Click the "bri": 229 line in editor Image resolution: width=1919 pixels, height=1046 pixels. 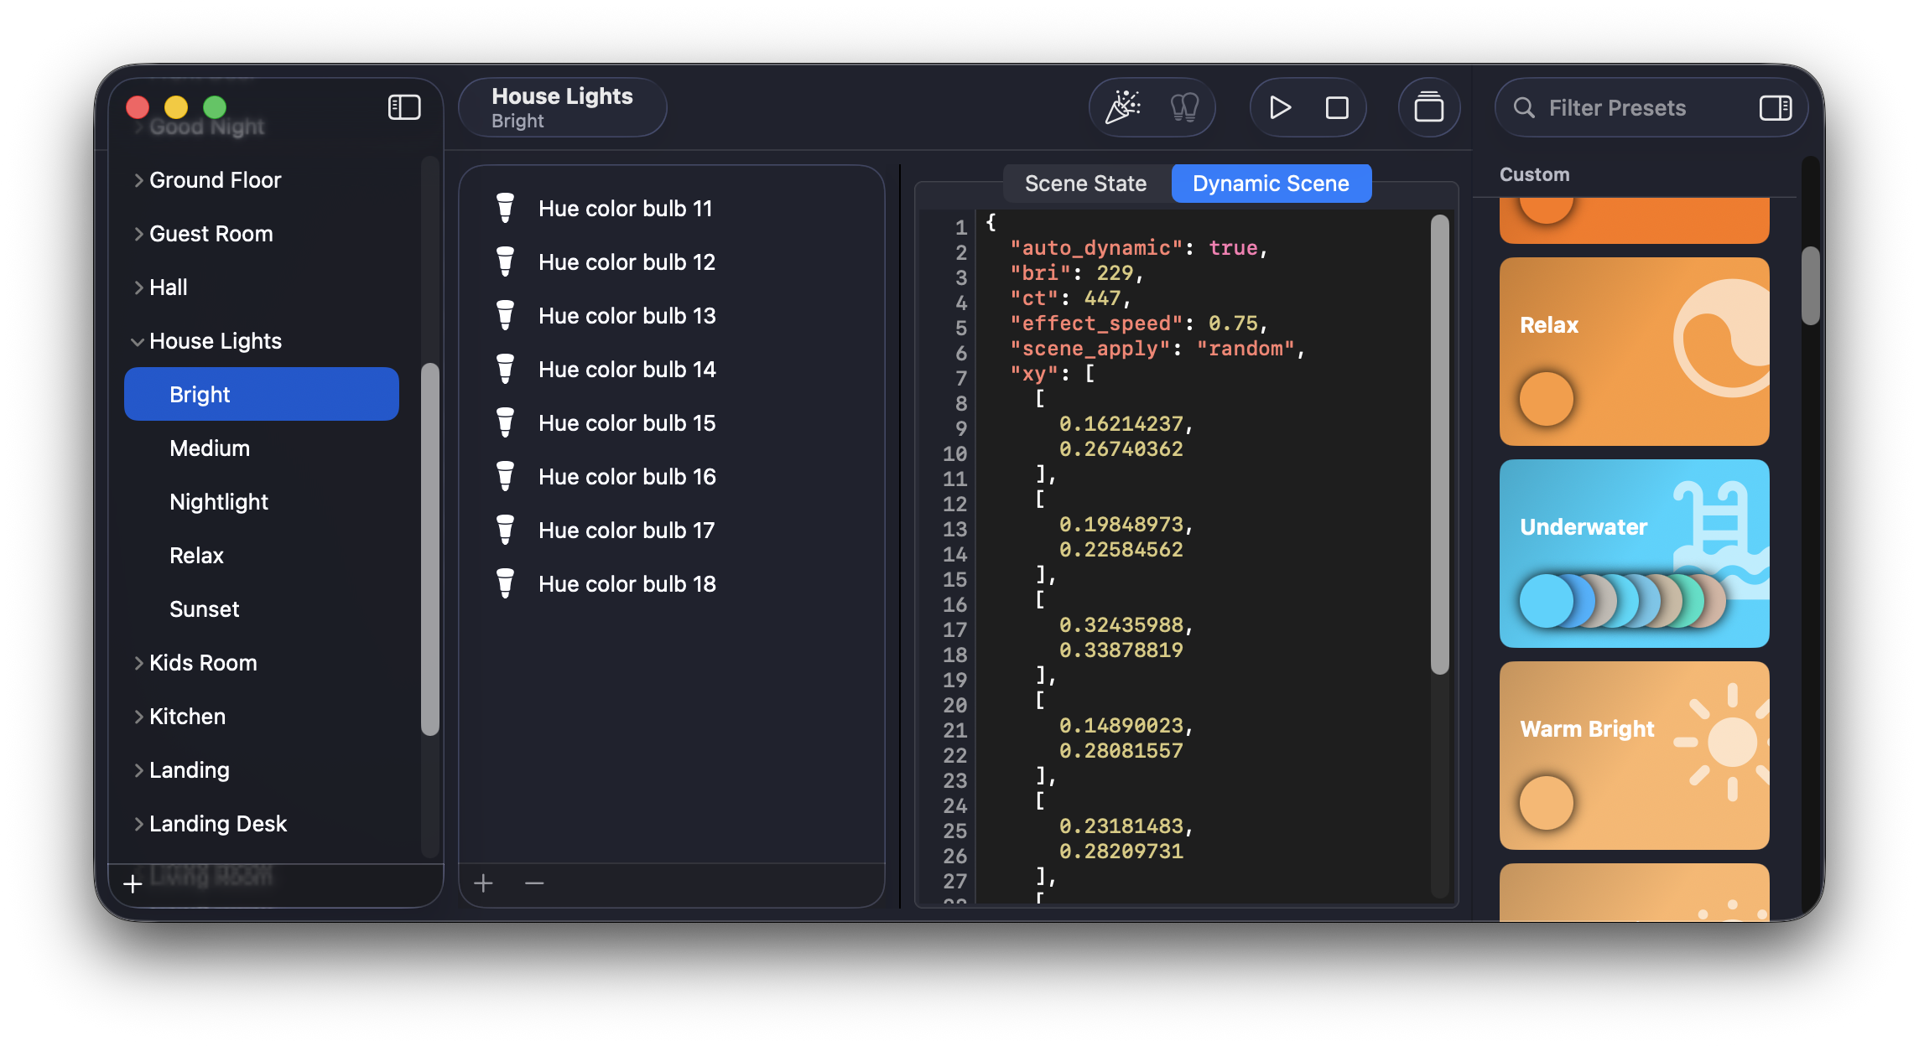click(x=1077, y=273)
